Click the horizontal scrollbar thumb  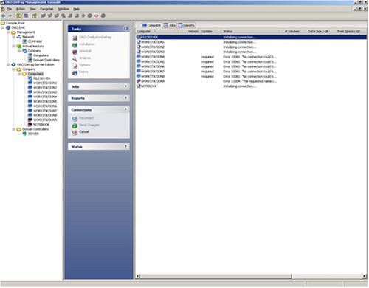tap(215, 276)
